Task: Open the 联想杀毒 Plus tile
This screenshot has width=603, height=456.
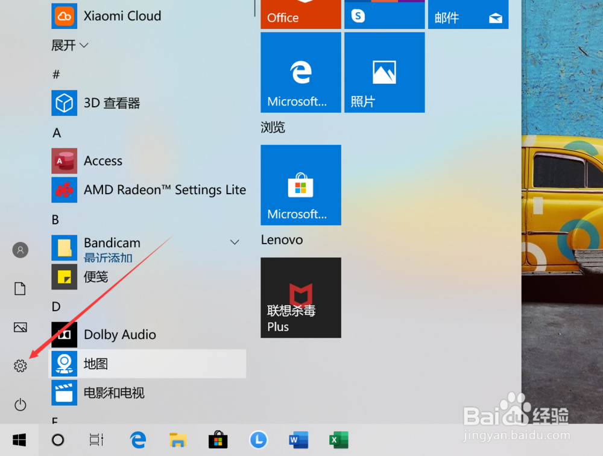Action: 301,298
